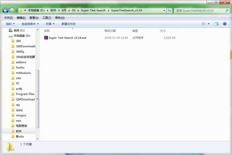Change the view layout icon
This screenshot has height=155, width=232.
coord(203,24)
